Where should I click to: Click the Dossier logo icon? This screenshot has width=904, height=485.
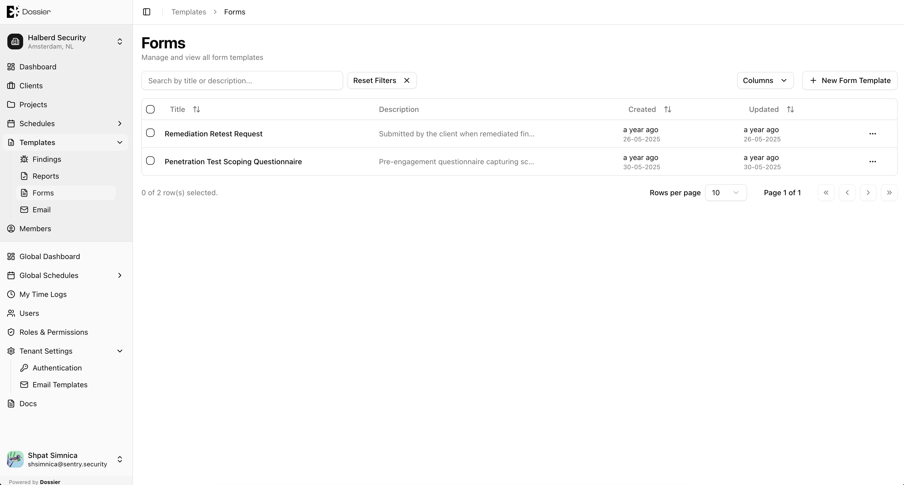13,12
